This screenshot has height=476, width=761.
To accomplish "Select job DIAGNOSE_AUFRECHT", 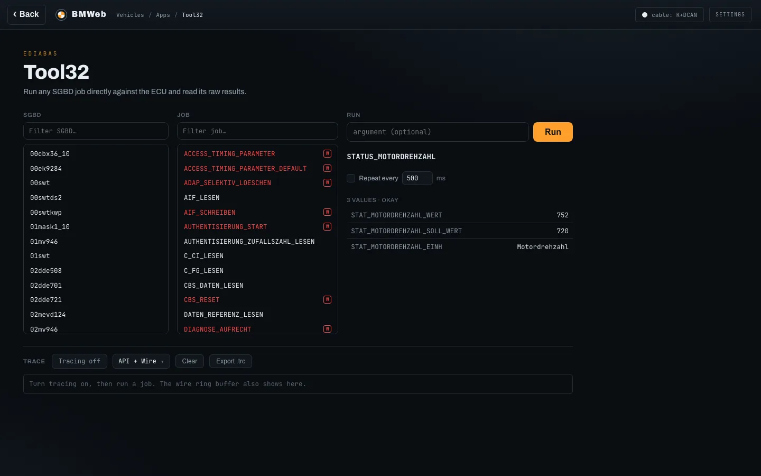I will (x=257, y=328).
